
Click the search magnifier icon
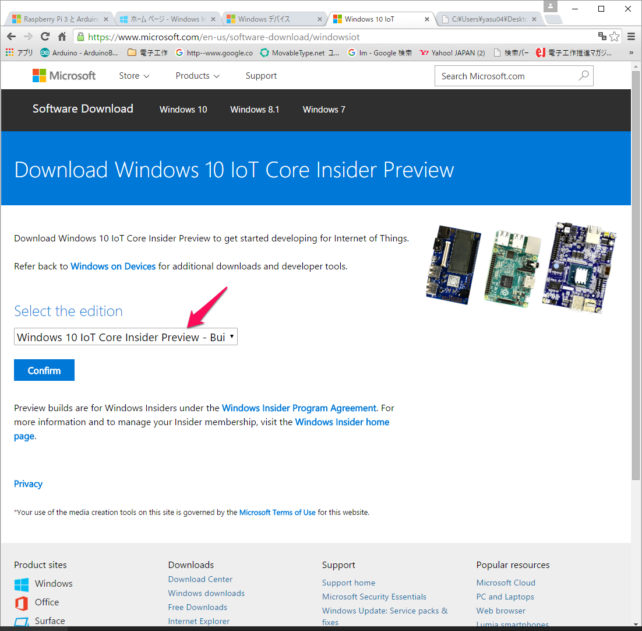[583, 75]
